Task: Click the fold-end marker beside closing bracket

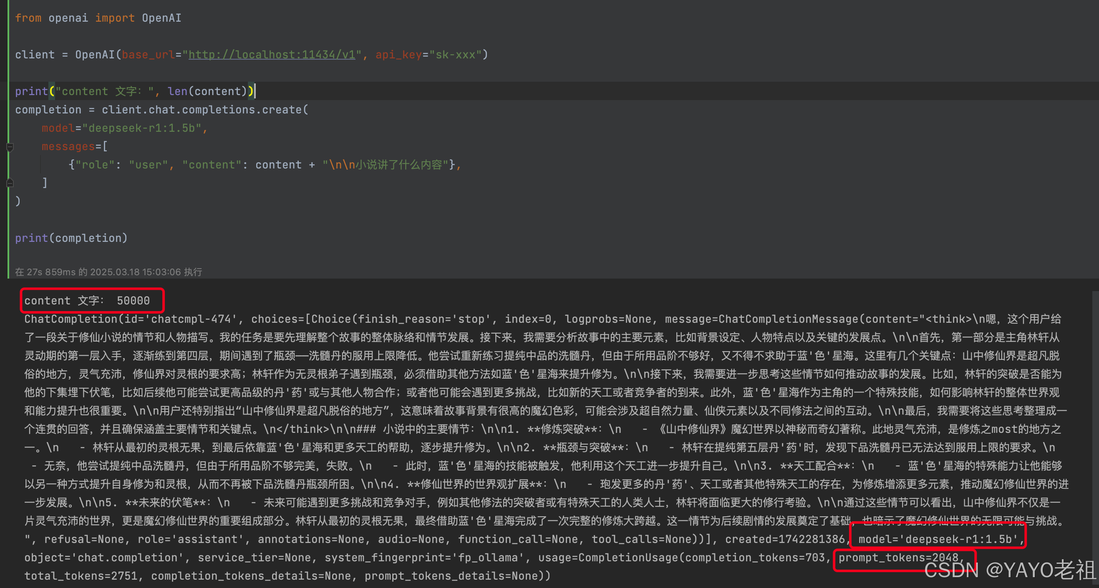Action: 10,183
